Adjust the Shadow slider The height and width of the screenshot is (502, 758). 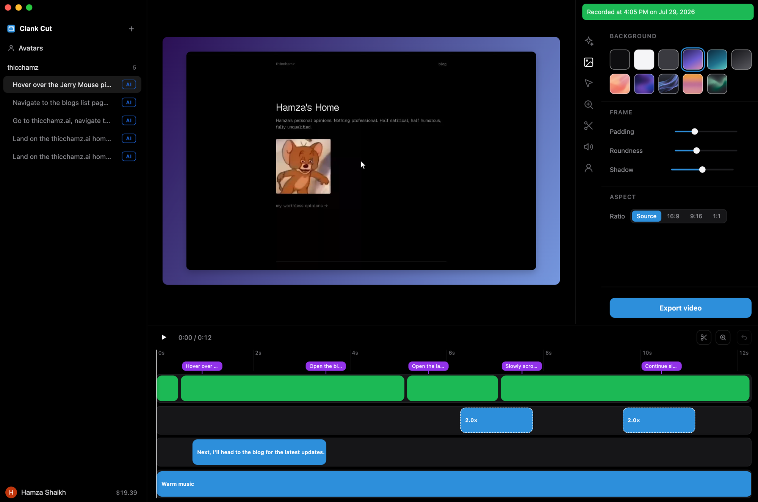pyautogui.click(x=702, y=169)
